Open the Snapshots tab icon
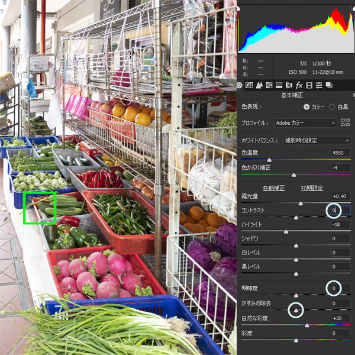Screen dimensions: 355x355 point(328,85)
